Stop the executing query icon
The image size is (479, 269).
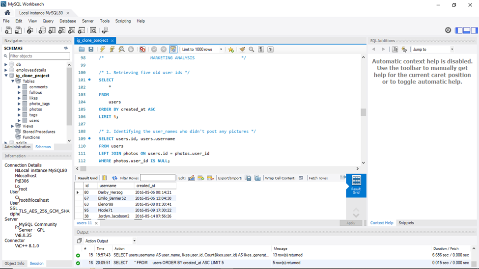tap(131, 49)
